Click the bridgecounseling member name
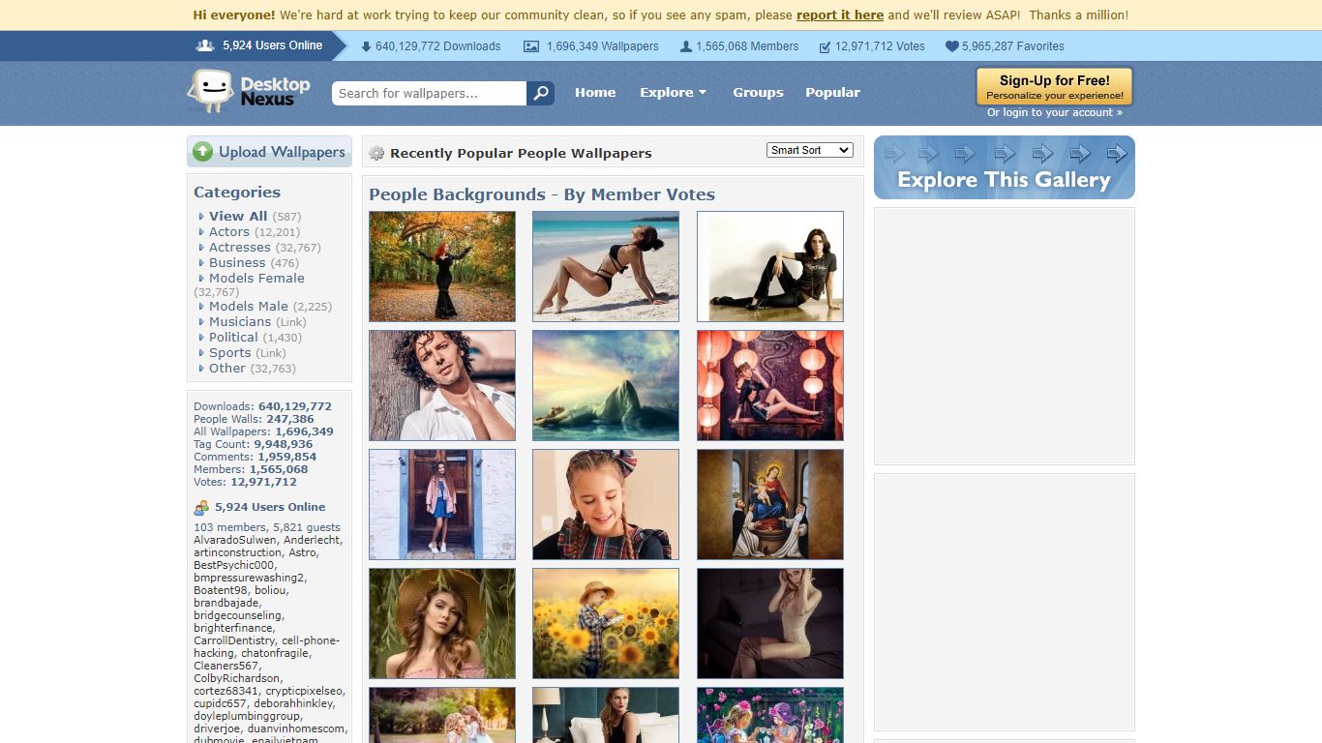Viewport: 1322px width, 743px height. point(237,615)
